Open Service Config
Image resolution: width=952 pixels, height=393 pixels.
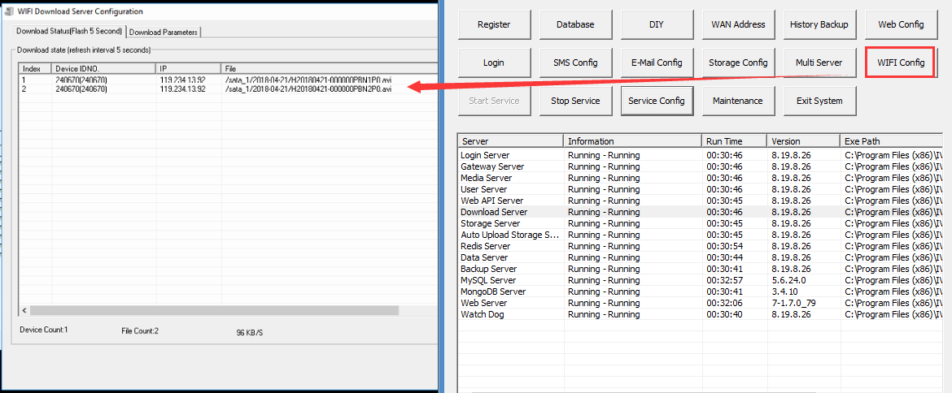[657, 101]
